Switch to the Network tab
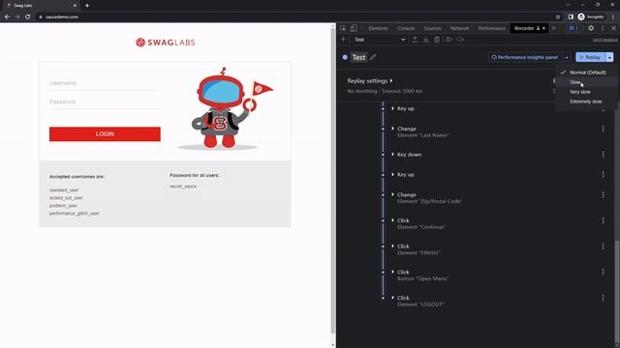The width and height of the screenshot is (620, 348). pos(459,28)
